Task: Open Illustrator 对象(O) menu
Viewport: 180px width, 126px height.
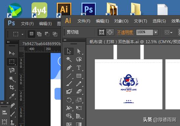Action: [121, 21]
